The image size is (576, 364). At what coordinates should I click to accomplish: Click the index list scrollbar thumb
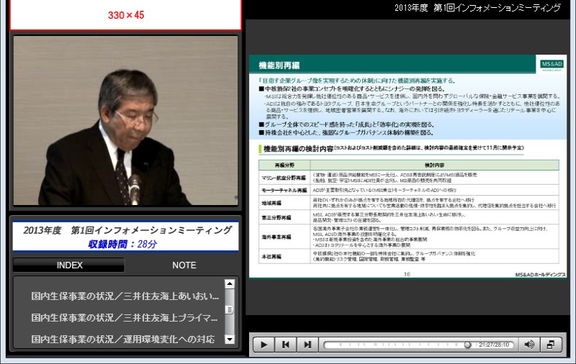tap(230, 310)
